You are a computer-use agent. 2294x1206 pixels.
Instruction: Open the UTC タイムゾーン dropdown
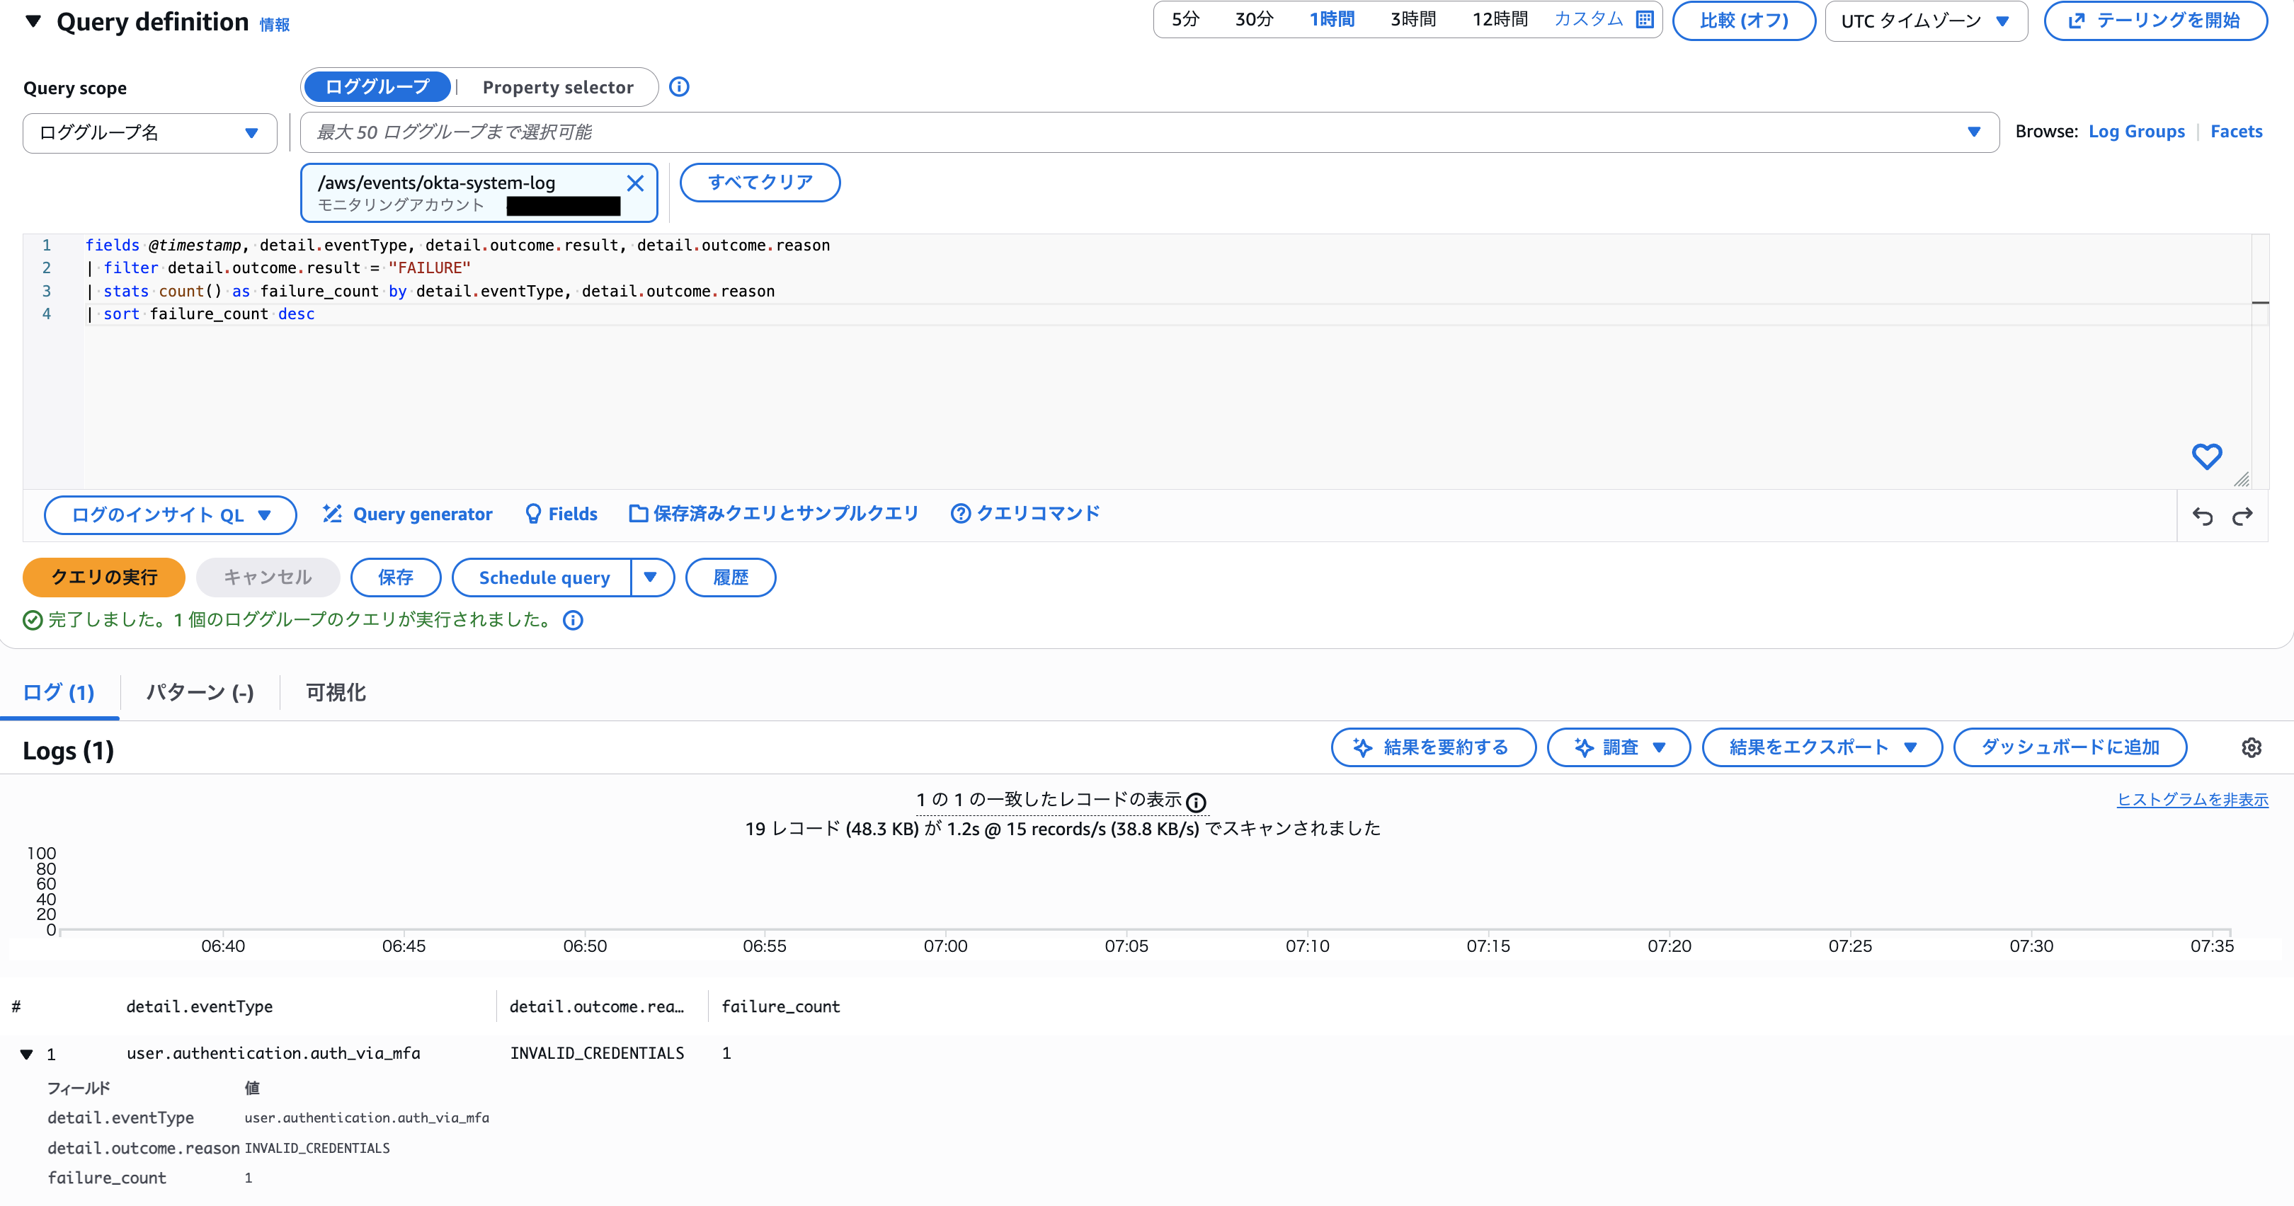click(1925, 21)
